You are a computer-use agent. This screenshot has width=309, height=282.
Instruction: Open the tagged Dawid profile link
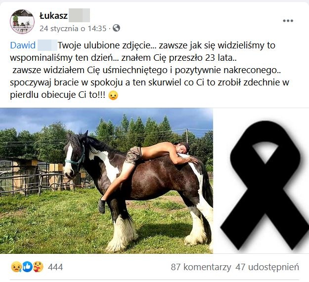click(23, 45)
